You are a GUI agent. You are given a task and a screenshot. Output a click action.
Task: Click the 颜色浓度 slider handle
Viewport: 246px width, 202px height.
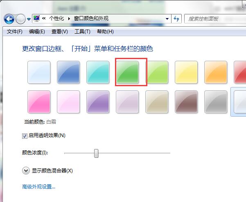point(96,153)
